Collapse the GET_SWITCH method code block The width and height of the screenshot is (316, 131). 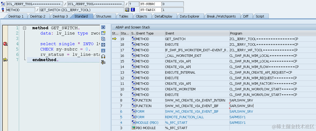coord(24,28)
